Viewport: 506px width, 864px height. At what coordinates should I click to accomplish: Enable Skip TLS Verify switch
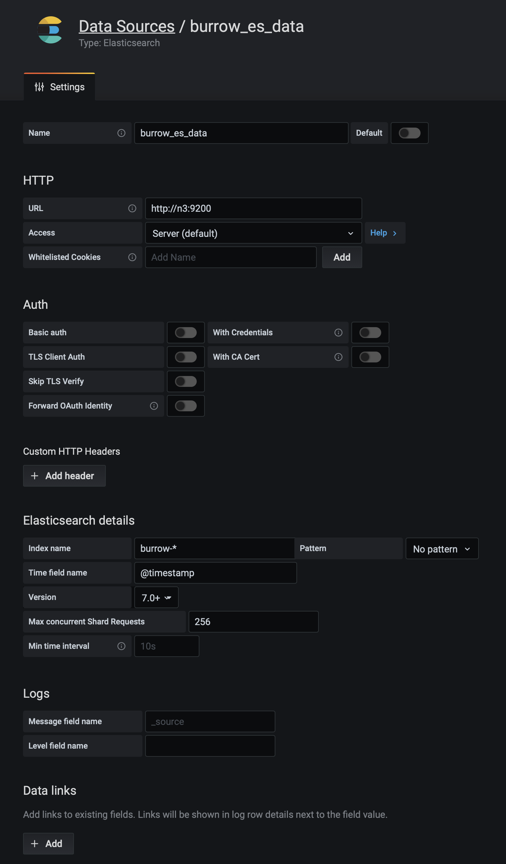click(x=186, y=381)
